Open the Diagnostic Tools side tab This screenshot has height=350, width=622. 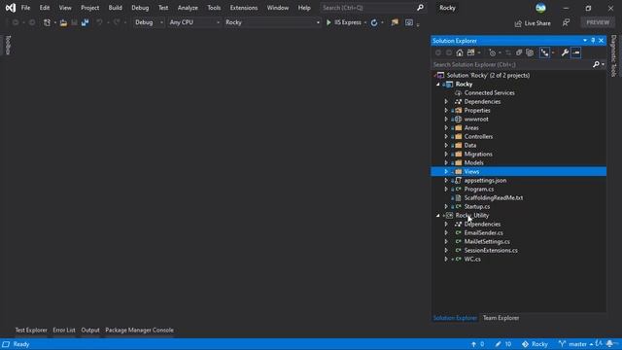click(x=613, y=56)
